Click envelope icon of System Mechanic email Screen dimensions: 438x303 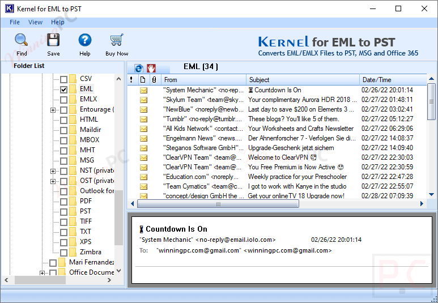point(143,90)
